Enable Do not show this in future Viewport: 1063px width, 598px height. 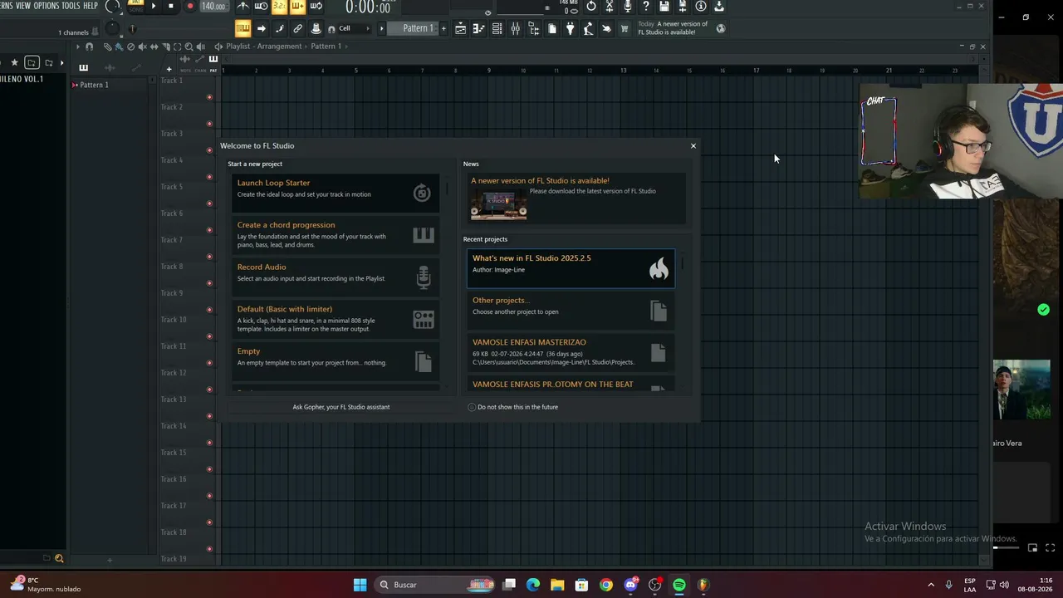pyautogui.click(x=472, y=407)
